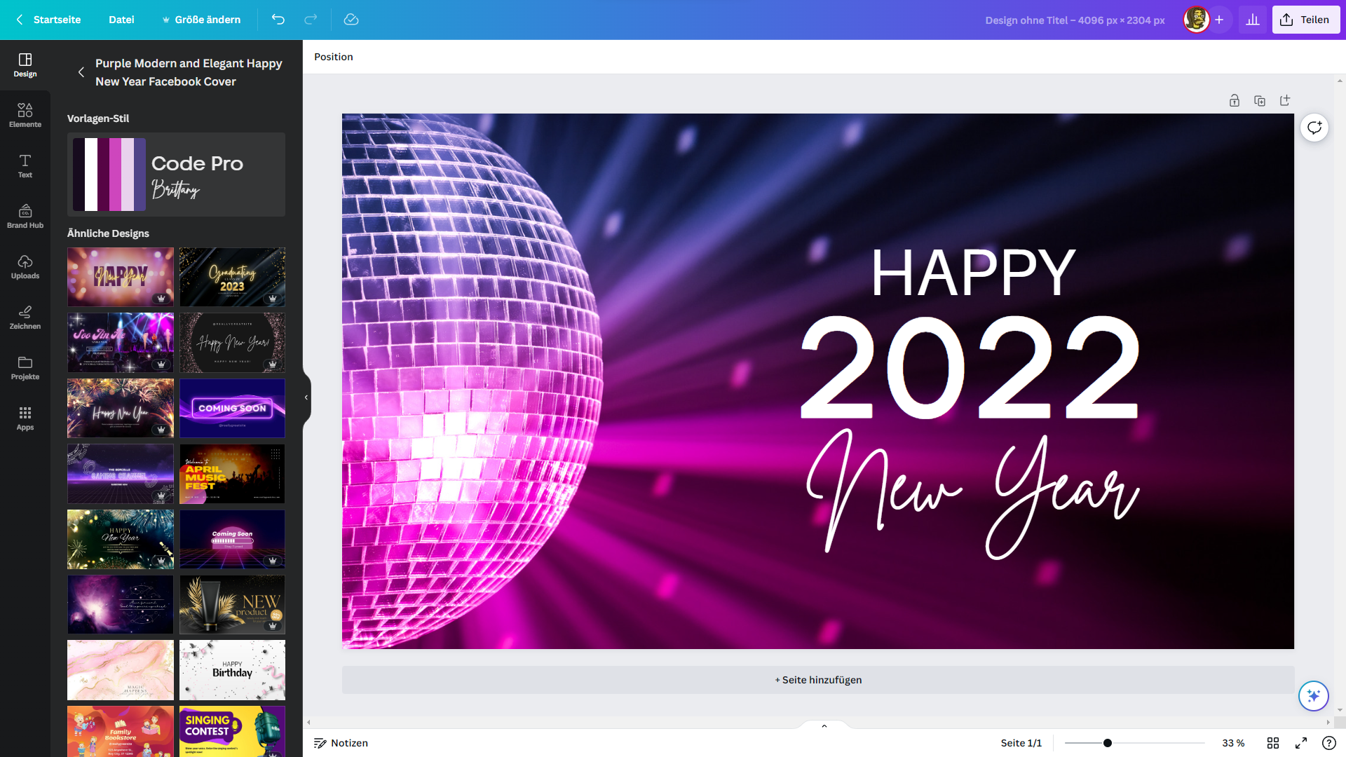The height and width of the screenshot is (757, 1346).
Task: Open the Brand Hub panel
Action: (25, 216)
